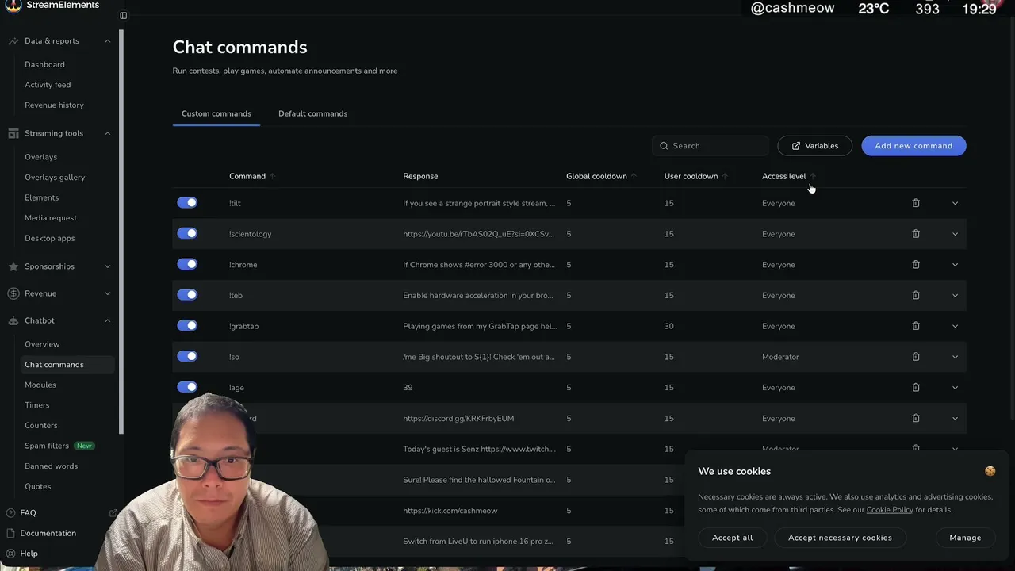Click into the Search commands field
Viewport: 1015px width, 571px height.
[710, 146]
